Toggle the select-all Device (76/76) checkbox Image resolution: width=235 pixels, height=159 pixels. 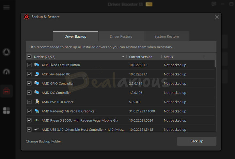click(29, 57)
